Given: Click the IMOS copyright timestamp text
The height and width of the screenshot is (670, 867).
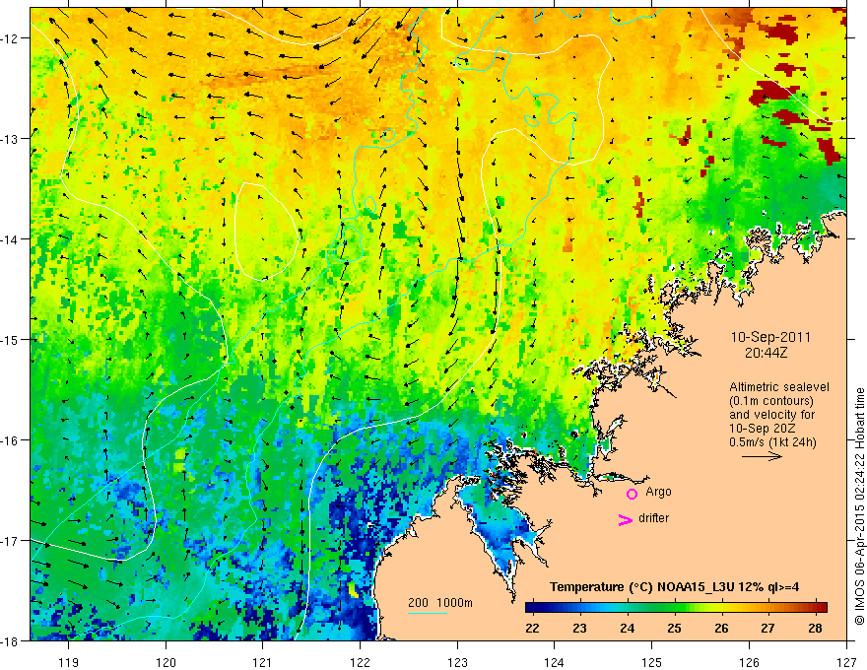Looking at the screenshot, I should (859, 505).
